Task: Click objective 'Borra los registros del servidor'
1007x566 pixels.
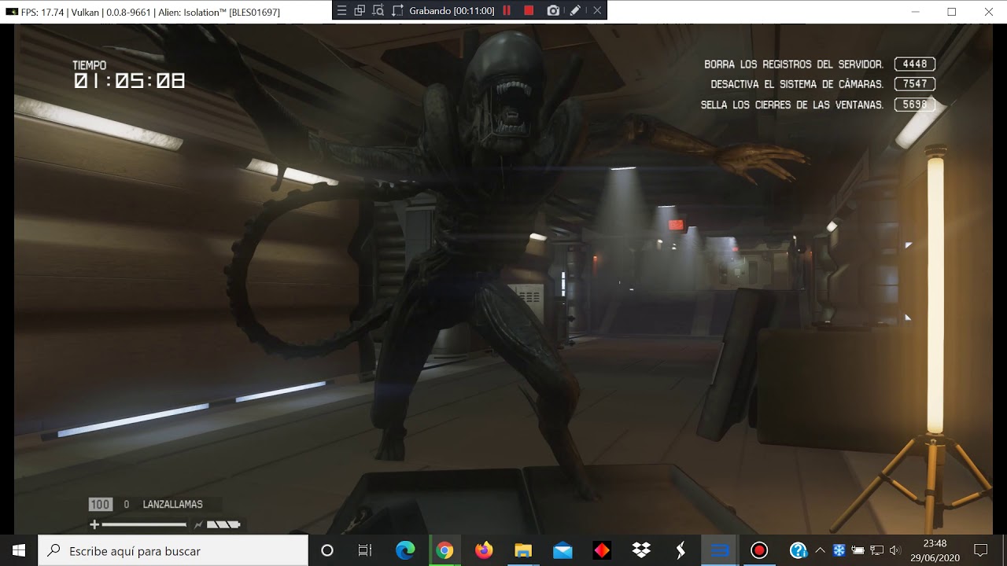Action: point(794,64)
